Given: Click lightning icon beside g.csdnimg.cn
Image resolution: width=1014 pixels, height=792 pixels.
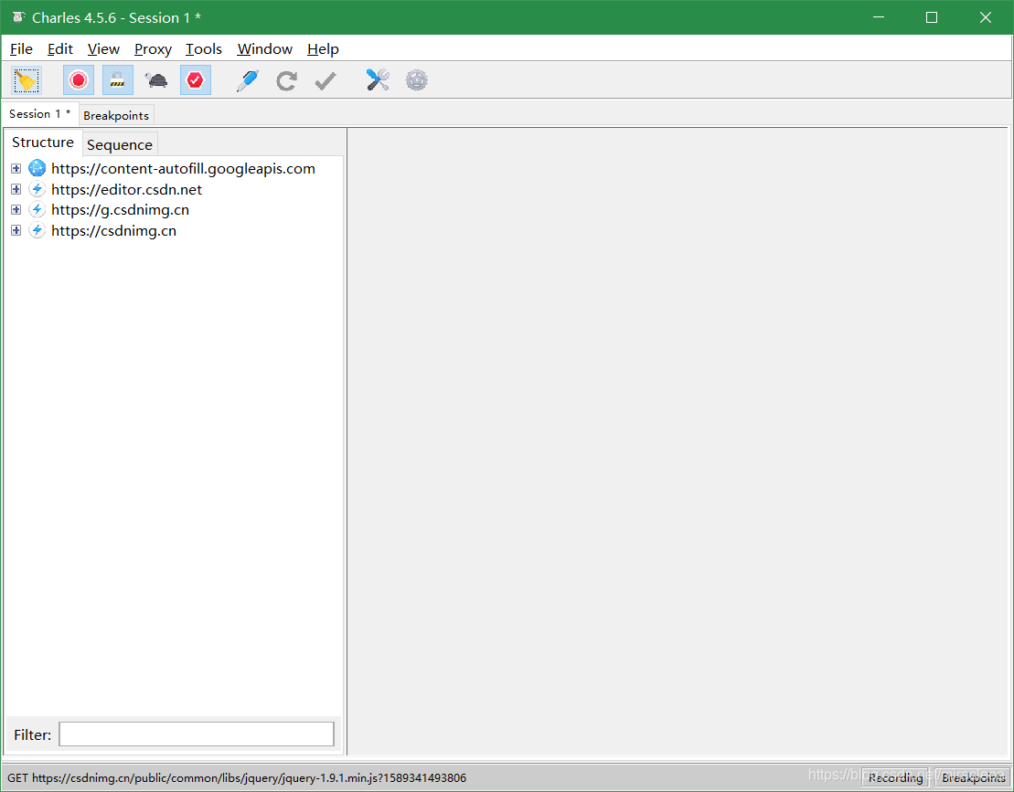Looking at the screenshot, I should [x=37, y=210].
